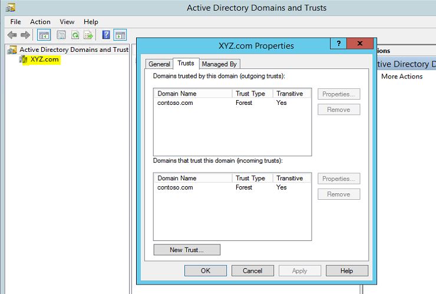
Task: Click Remove for outgoing trusts
Action: 339,110
